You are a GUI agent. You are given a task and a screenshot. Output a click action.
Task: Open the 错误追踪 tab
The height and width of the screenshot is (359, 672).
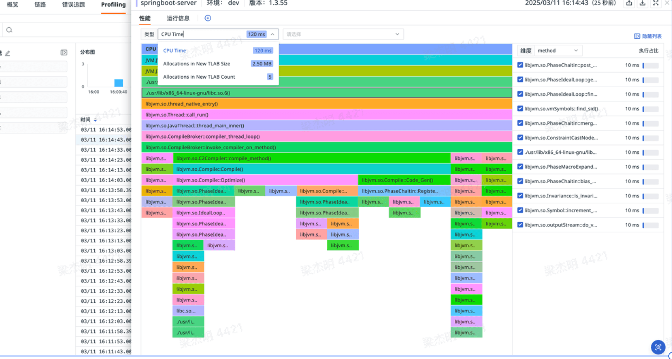click(x=73, y=5)
